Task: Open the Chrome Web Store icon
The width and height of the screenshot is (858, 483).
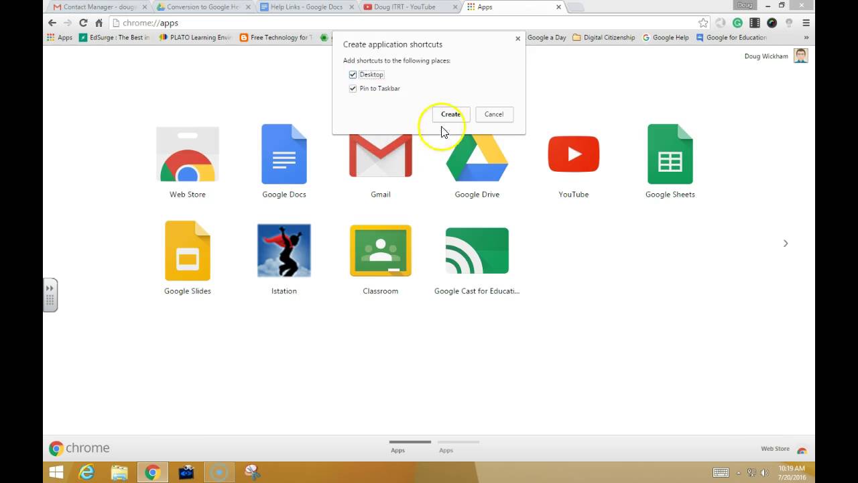Action: 187,154
